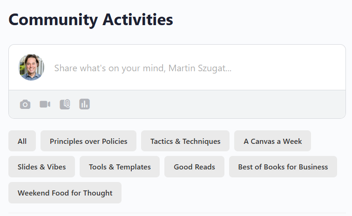
Task: Open the A Canvas a Week topic
Action: [x=272, y=141]
